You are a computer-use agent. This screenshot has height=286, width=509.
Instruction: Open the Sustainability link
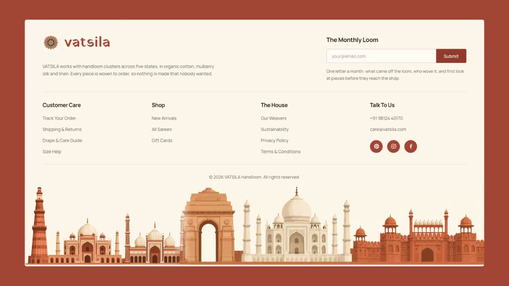[x=275, y=129]
